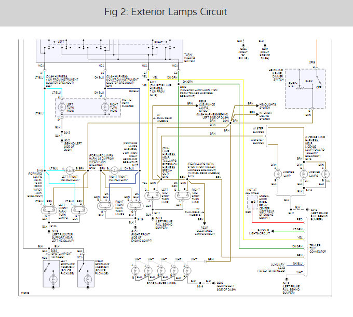
Task: Select the left tail/stop/turn lamp symbol
Action: pyautogui.click(x=153, y=195)
